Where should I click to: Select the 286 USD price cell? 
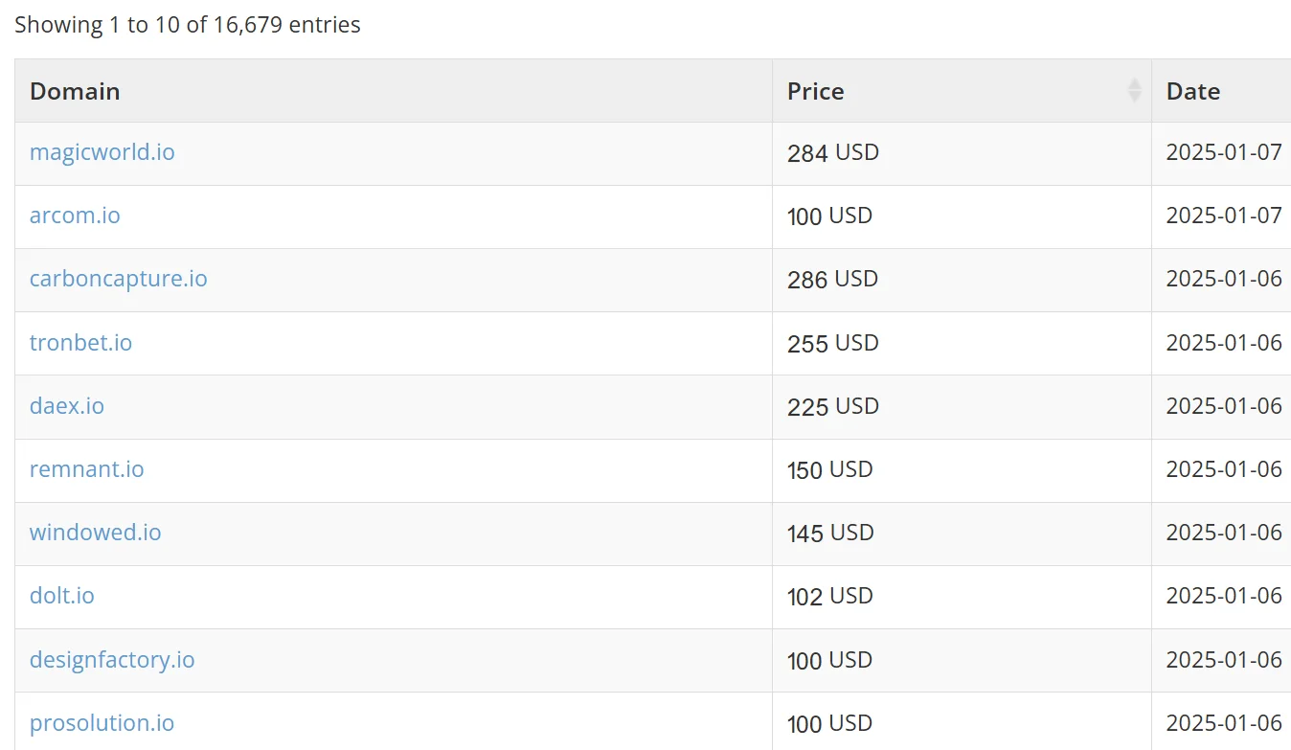pos(962,280)
